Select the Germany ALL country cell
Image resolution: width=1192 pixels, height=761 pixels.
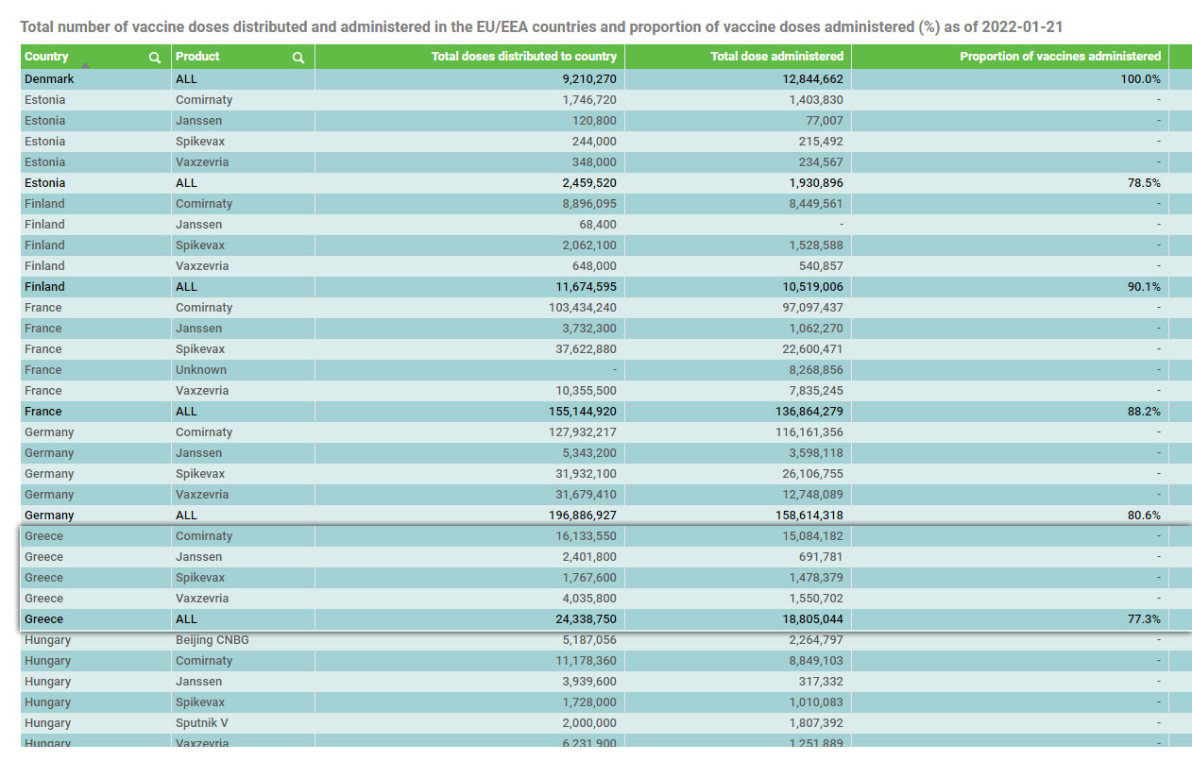(95, 516)
